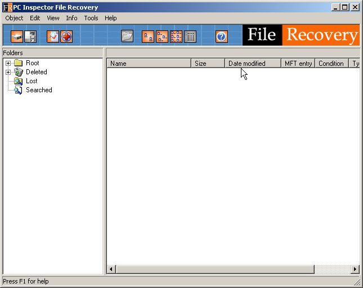The image size is (363, 288).
Task: Click the Root folder icon
Action: 18,62
